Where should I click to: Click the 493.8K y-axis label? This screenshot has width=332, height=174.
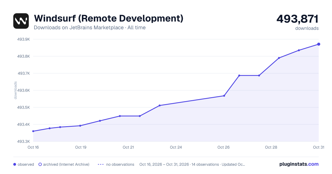pos(24,56)
